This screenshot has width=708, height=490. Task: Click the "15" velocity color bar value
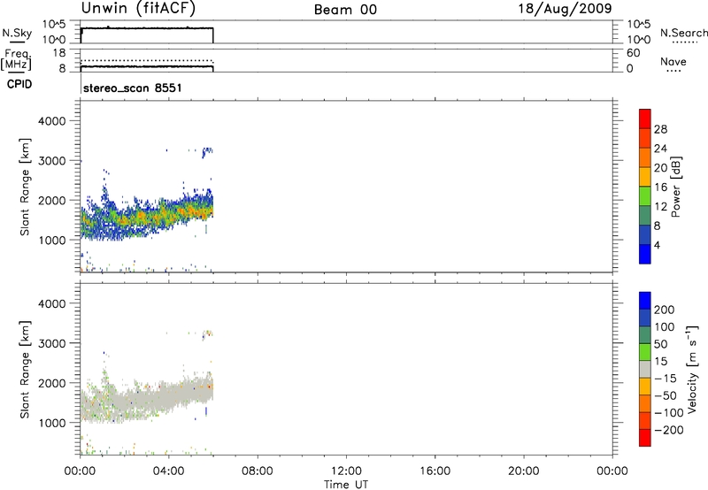(x=660, y=361)
